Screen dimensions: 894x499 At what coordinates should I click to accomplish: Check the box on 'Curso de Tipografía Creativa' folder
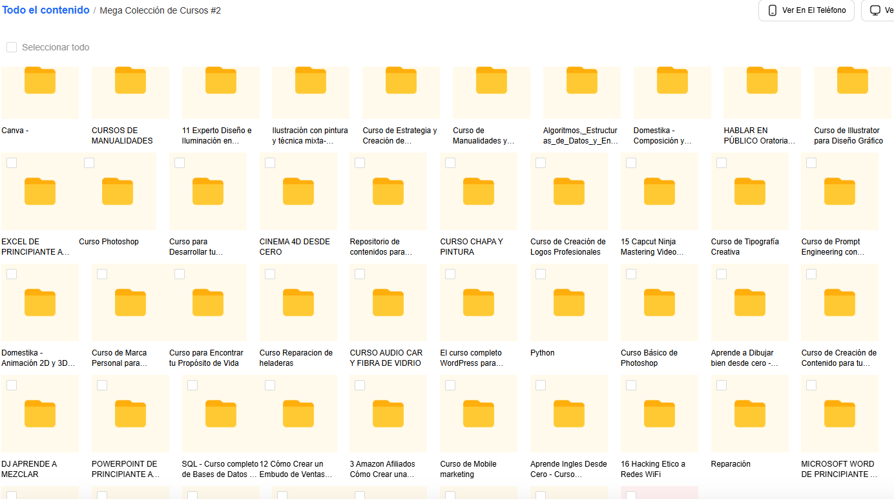[x=722, y=163]
